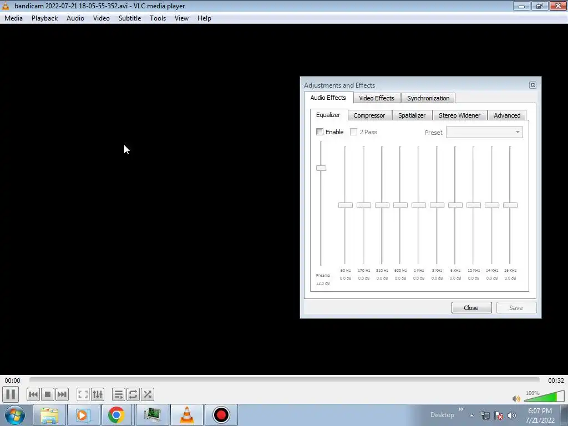568x426 pixels.
Task: Click the total time 00:32 label
Action: click(556, 381)
